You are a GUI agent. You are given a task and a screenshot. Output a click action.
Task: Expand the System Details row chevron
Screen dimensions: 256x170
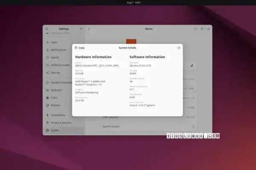pos(193,127)
